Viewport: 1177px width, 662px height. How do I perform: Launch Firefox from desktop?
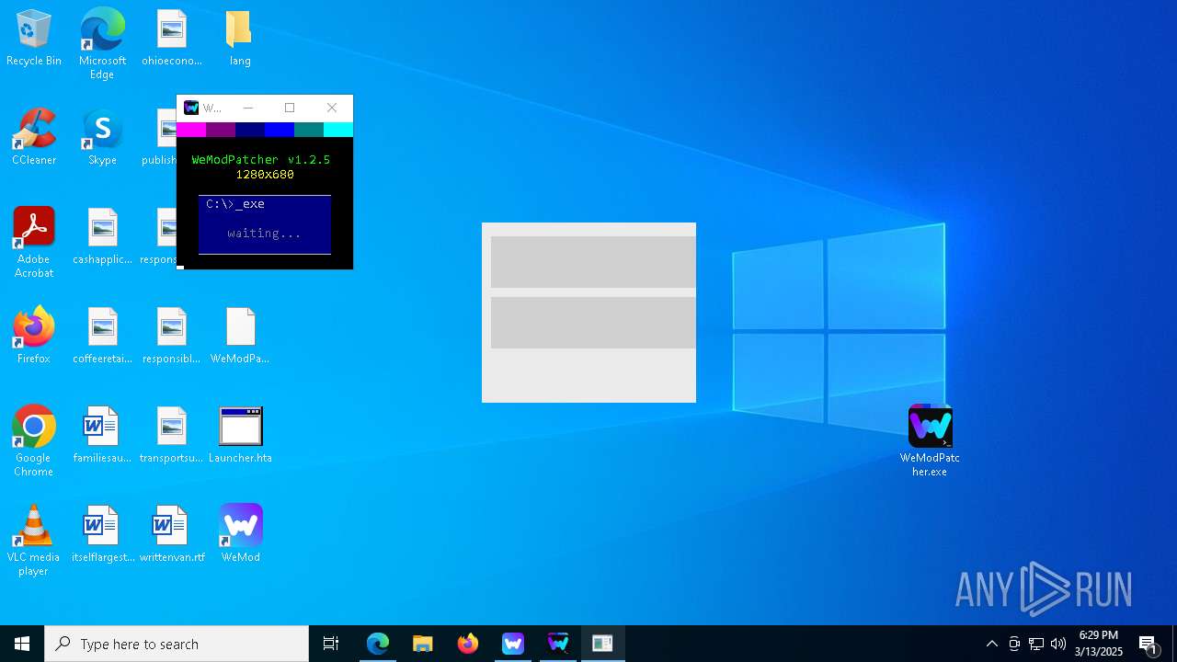click(x=34, y=337)
